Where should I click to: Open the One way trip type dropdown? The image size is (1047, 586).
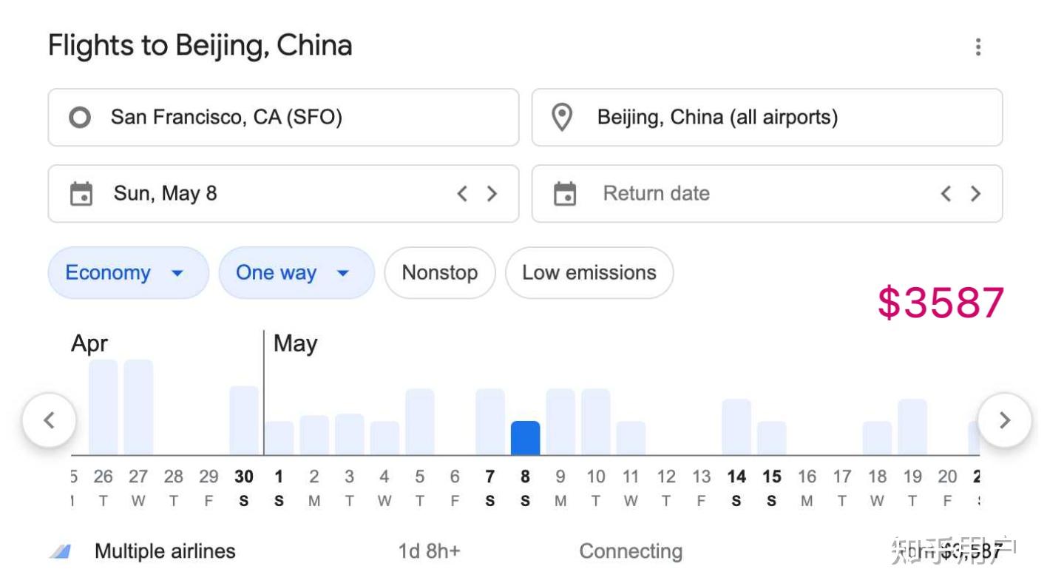[297, 273]
